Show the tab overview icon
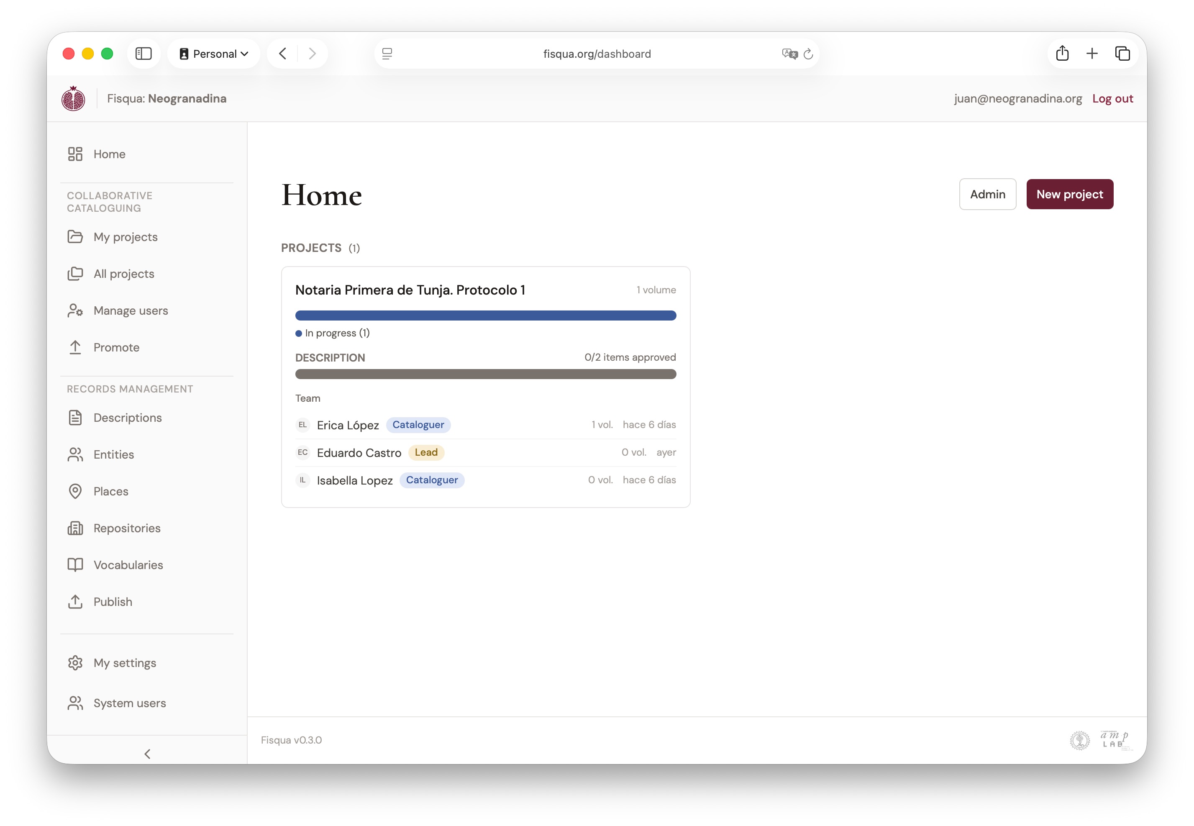 pos(1122,53)
